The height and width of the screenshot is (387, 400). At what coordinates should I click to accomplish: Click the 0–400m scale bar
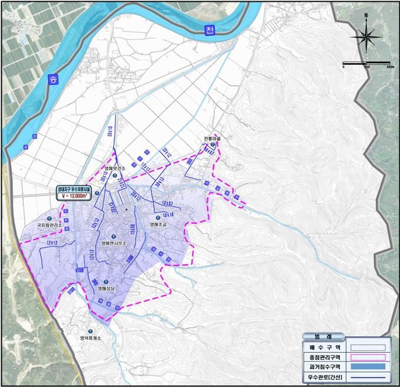(x=367, y=63)
